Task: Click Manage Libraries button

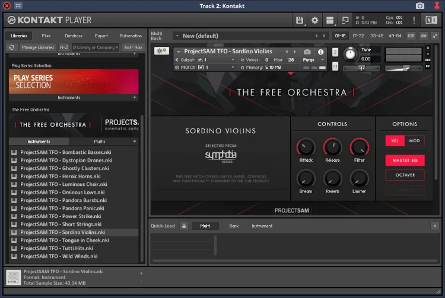Action: click(38, 47)
